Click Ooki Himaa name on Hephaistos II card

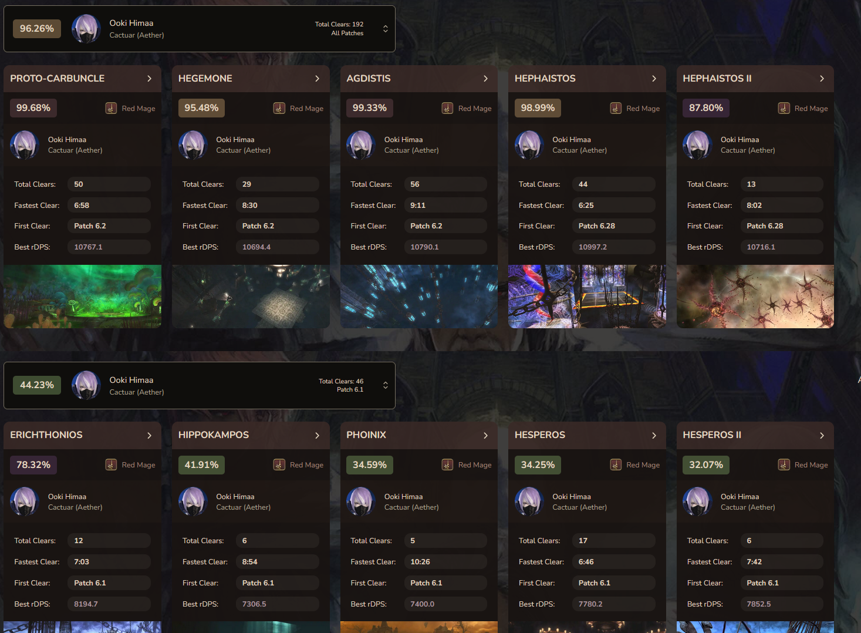[x=740, y=140]
